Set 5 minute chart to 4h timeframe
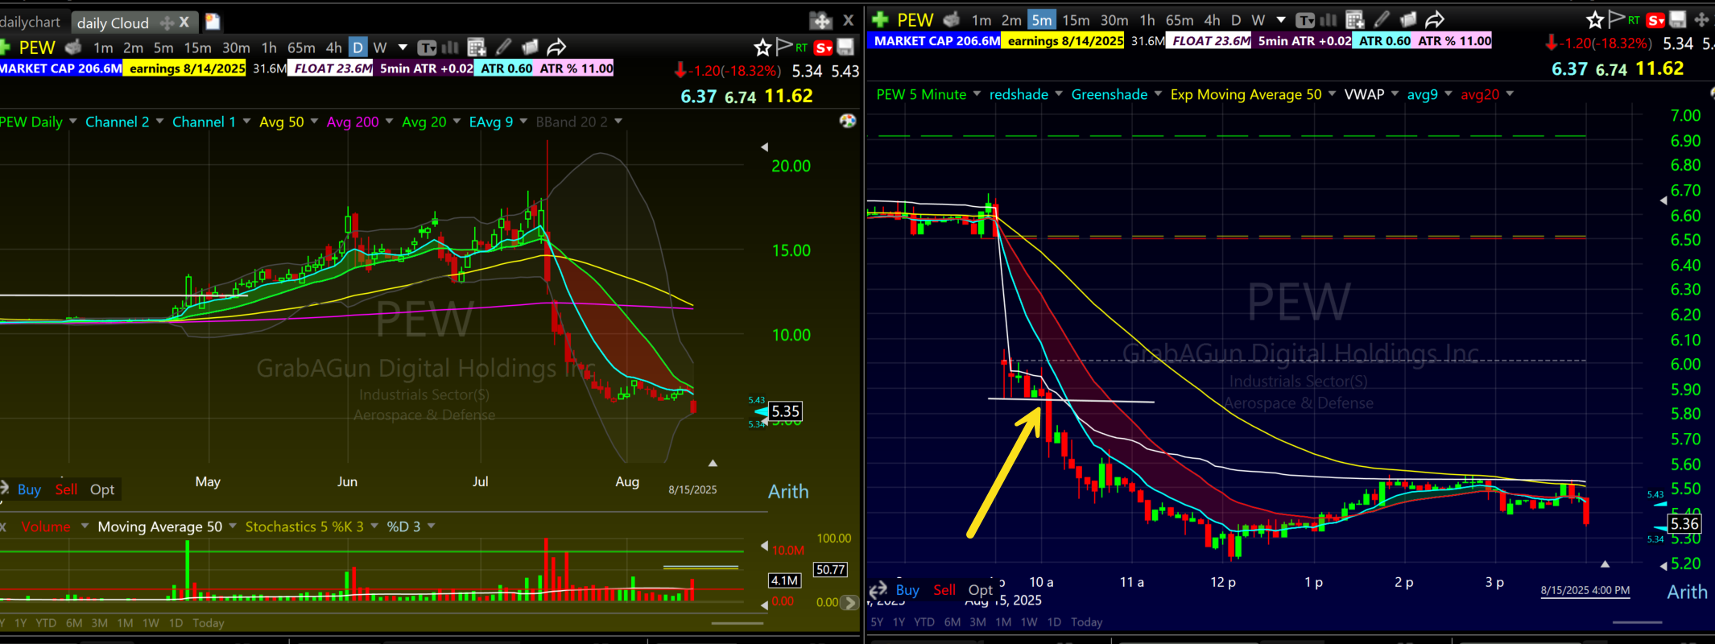 point(1212,20)
